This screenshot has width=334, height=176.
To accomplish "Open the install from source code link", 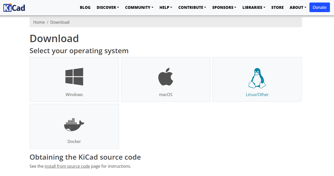I will [67, 166].
